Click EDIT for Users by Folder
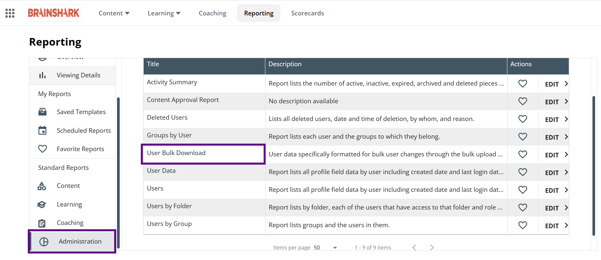This screenshot has width=601, height=260. (552, 208)
